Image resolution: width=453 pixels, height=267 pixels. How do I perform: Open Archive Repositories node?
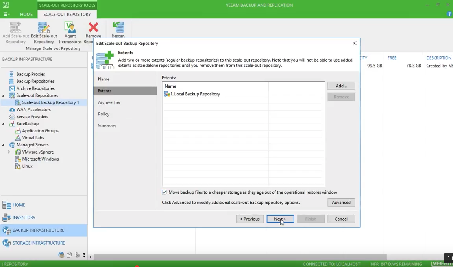coord(35,88)
